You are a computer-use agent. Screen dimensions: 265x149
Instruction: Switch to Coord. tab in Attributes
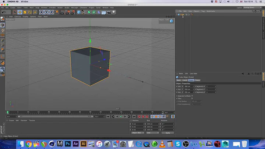pyautogui.click(x=185, y=80)
